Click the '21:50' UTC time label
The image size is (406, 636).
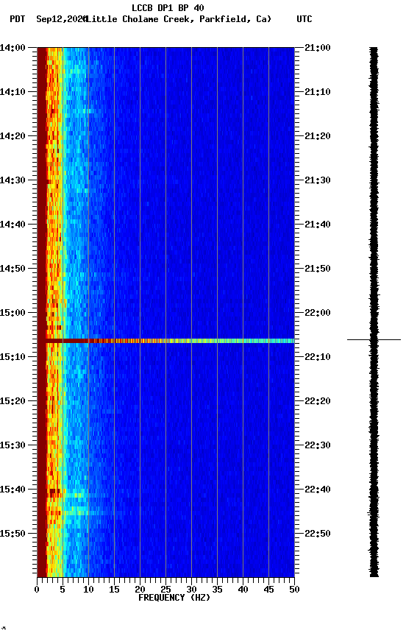click(x=318, y=269)
